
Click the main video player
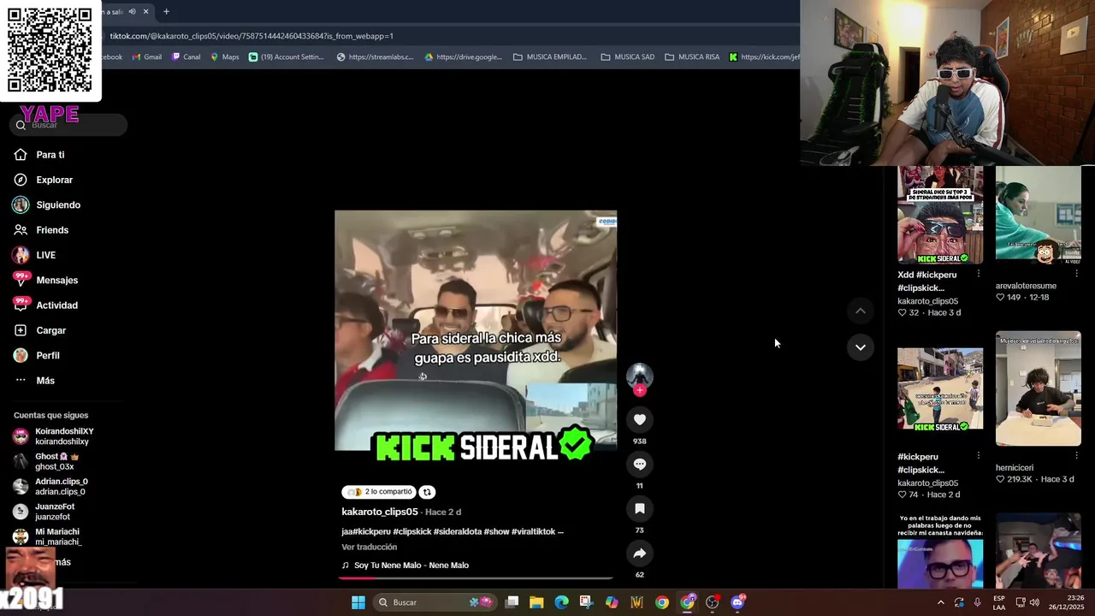(476, 330)
